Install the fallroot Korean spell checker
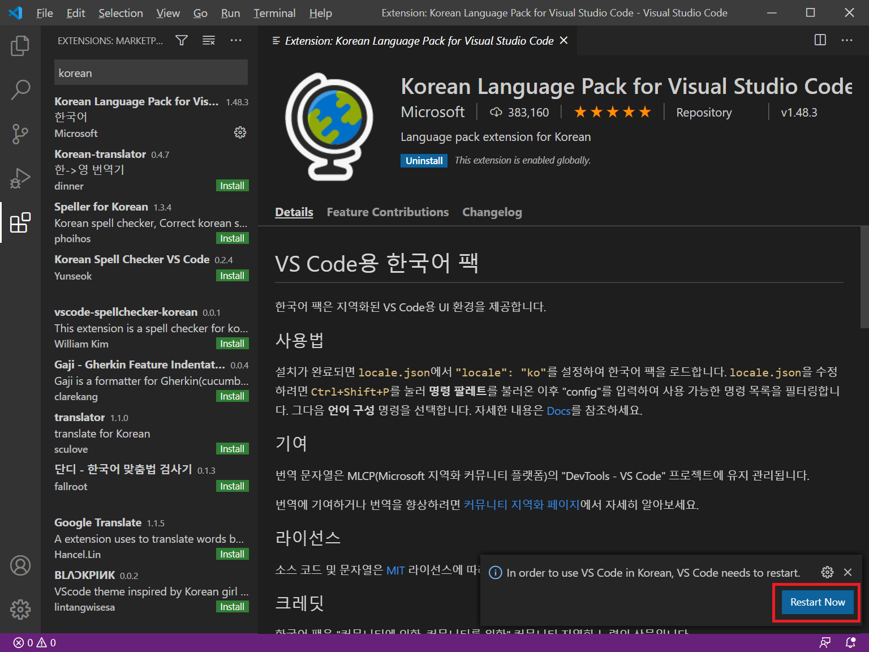Viewport: 869px width, 652px height. (x=232, y=486)
